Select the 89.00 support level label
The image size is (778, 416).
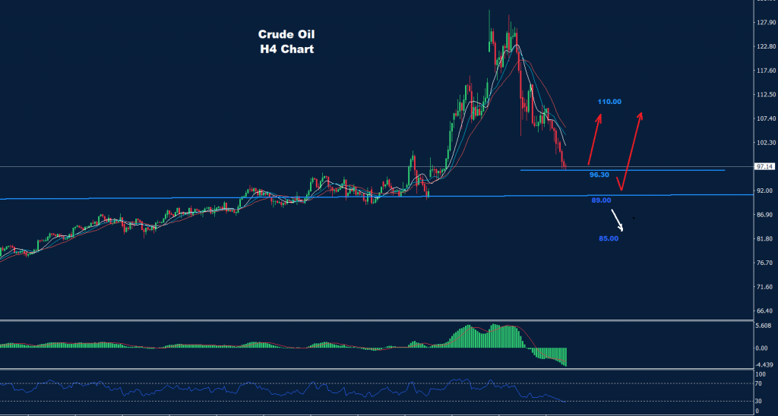pyautogui.click(x=601, y=200)
